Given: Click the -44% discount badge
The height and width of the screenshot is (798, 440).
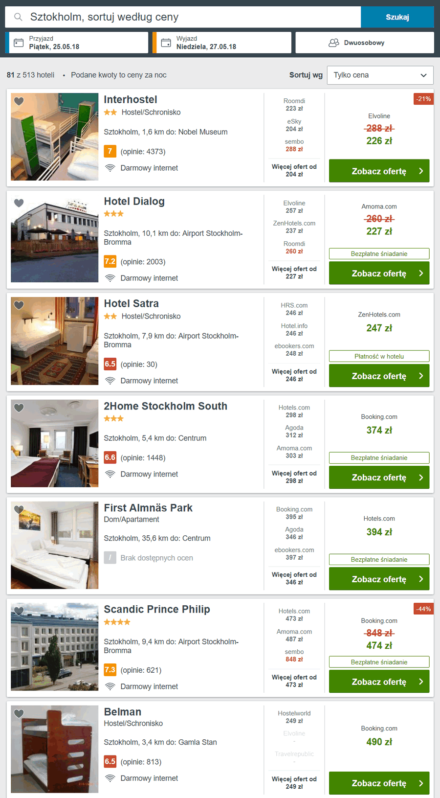Looking at the screenshot, I should pos(423,609).
